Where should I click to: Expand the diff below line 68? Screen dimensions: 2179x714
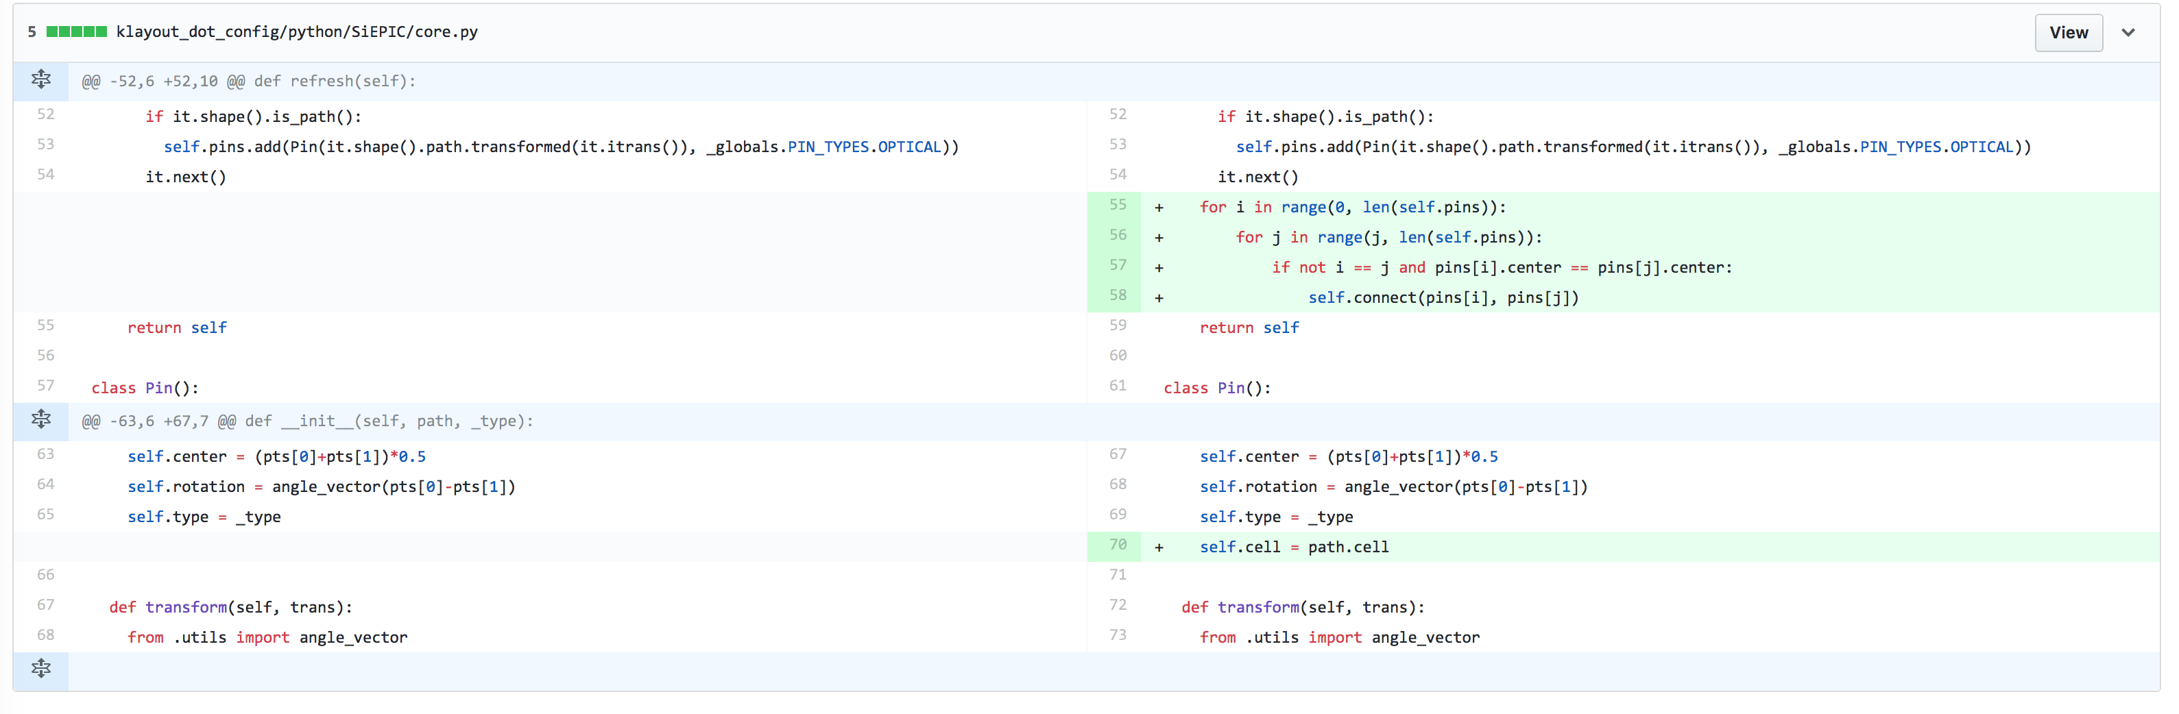[40, 669]
